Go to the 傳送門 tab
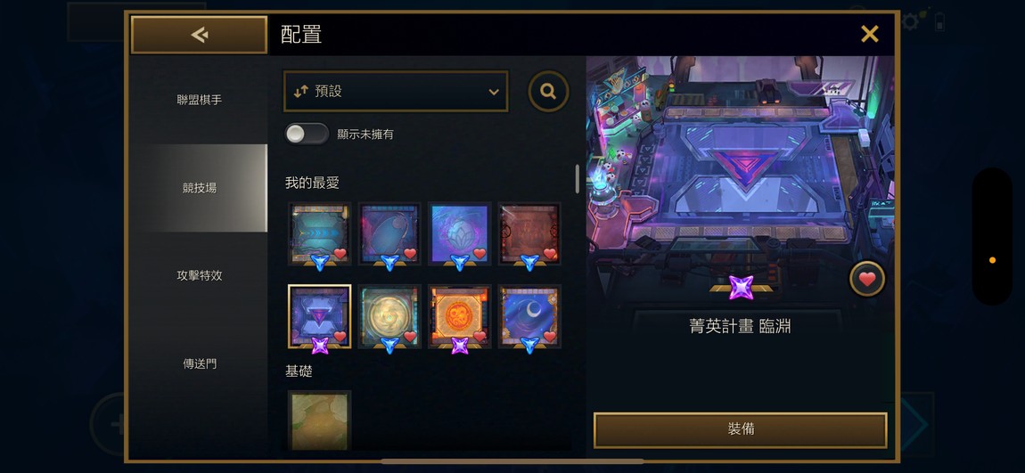 point(199,363)
